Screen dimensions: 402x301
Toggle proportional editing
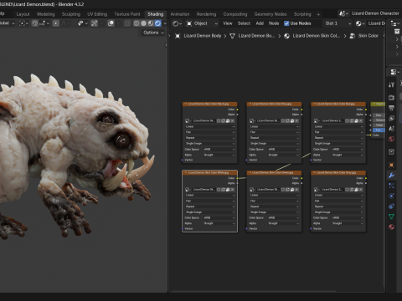56,23
